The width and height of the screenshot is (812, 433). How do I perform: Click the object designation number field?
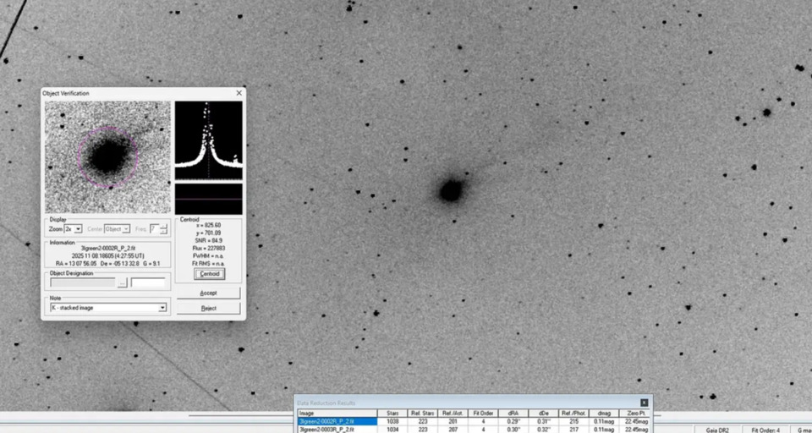click(148, 283)
